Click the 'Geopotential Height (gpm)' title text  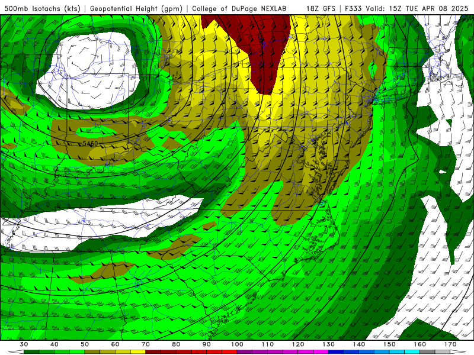[136, 8]
